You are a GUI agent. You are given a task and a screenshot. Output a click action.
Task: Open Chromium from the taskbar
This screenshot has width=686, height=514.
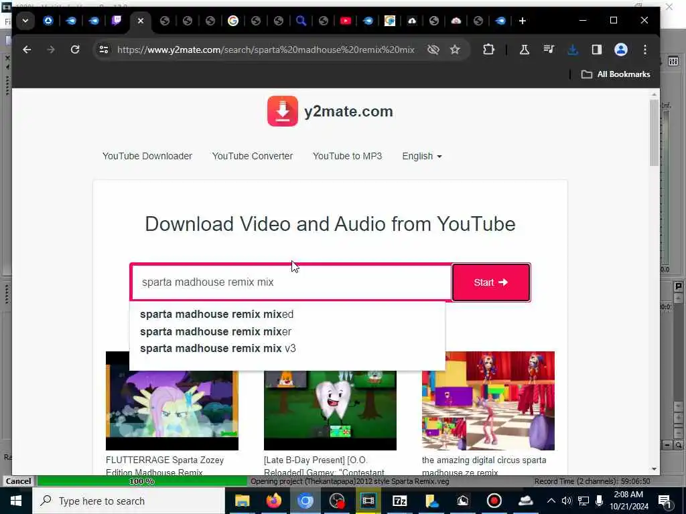305,501
